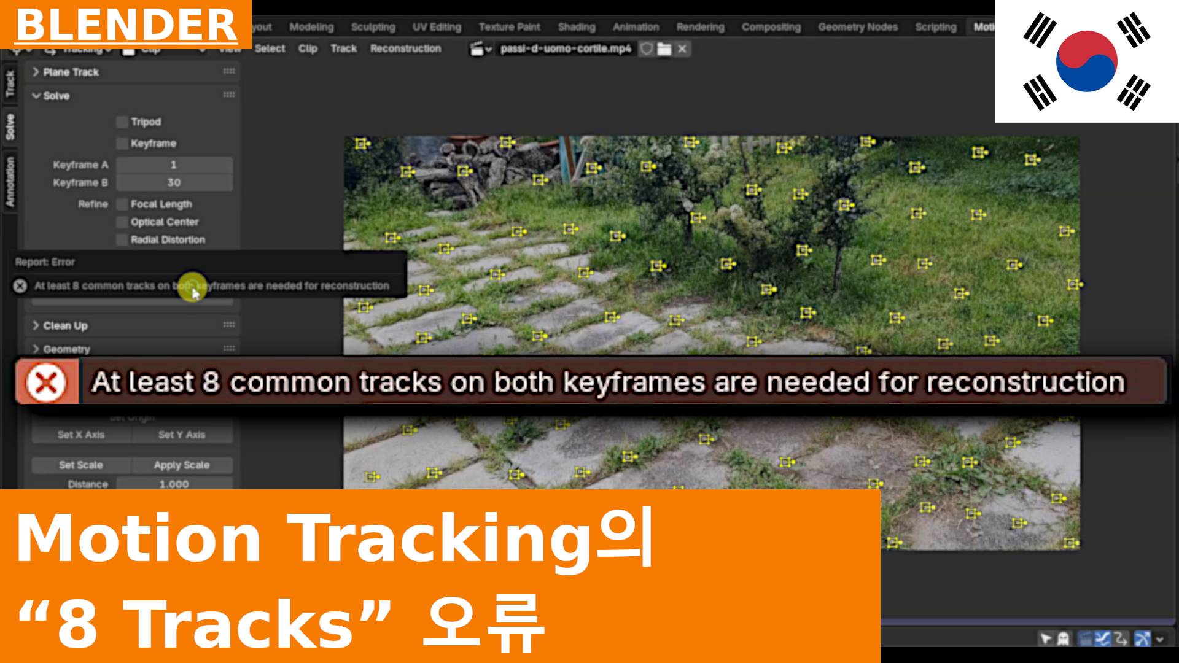Expand the Geometry panel

click(x=36, y=349)
